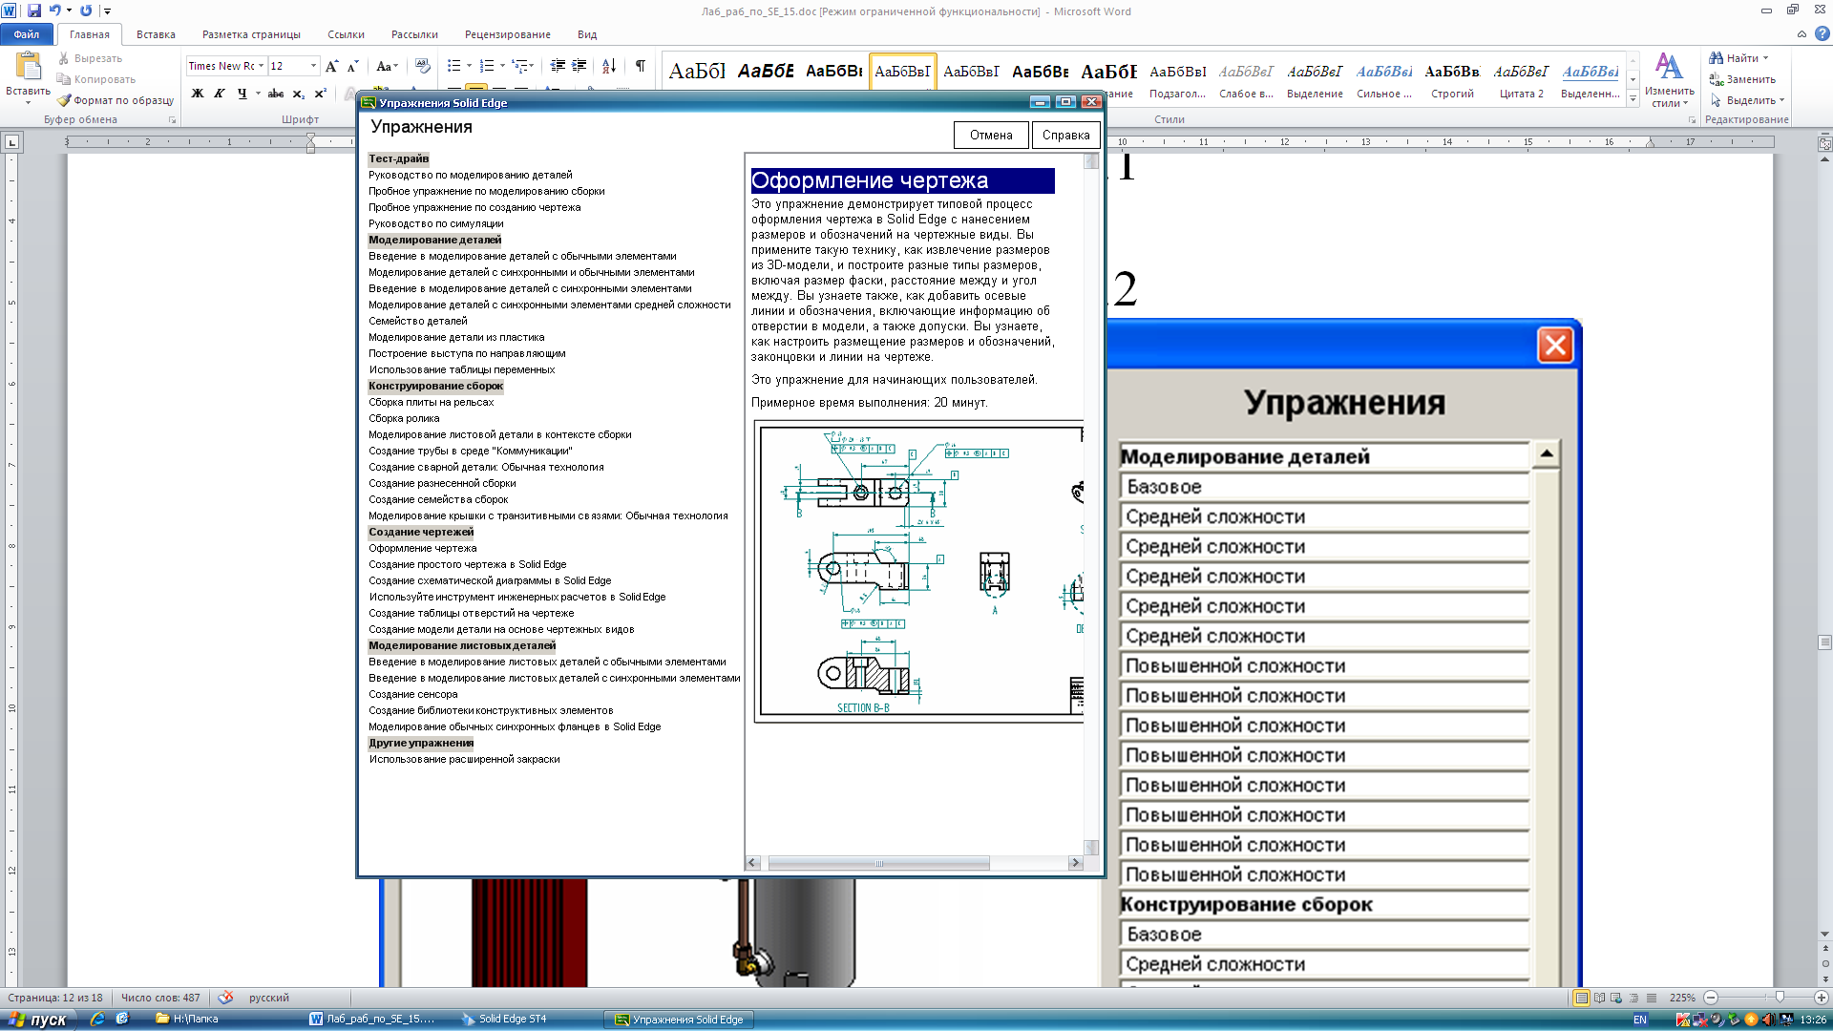This screenshot has height=1031, width=1833.
Task: Click the Superscript x² icon
Action: (321, 94)
